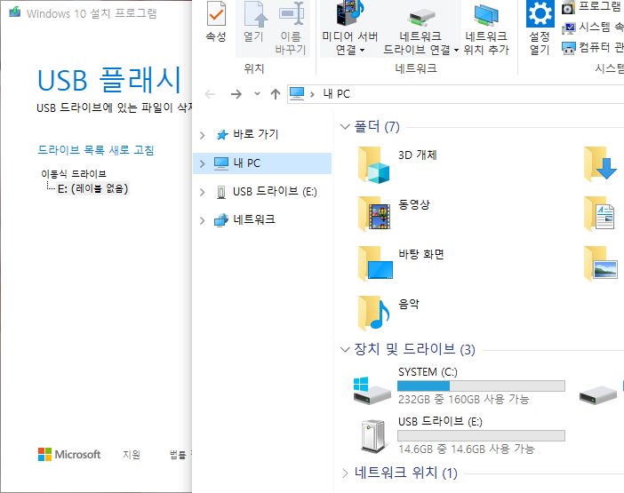Select the 음악 folder icon
Viewport: 624px width, 493px height.
tap(373, 314)
